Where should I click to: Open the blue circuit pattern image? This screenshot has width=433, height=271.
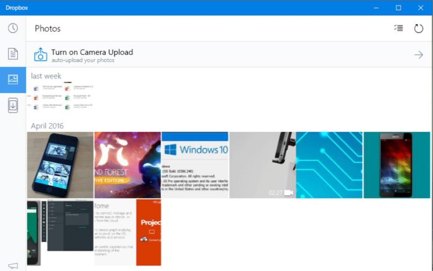click(x=330, y=165)
